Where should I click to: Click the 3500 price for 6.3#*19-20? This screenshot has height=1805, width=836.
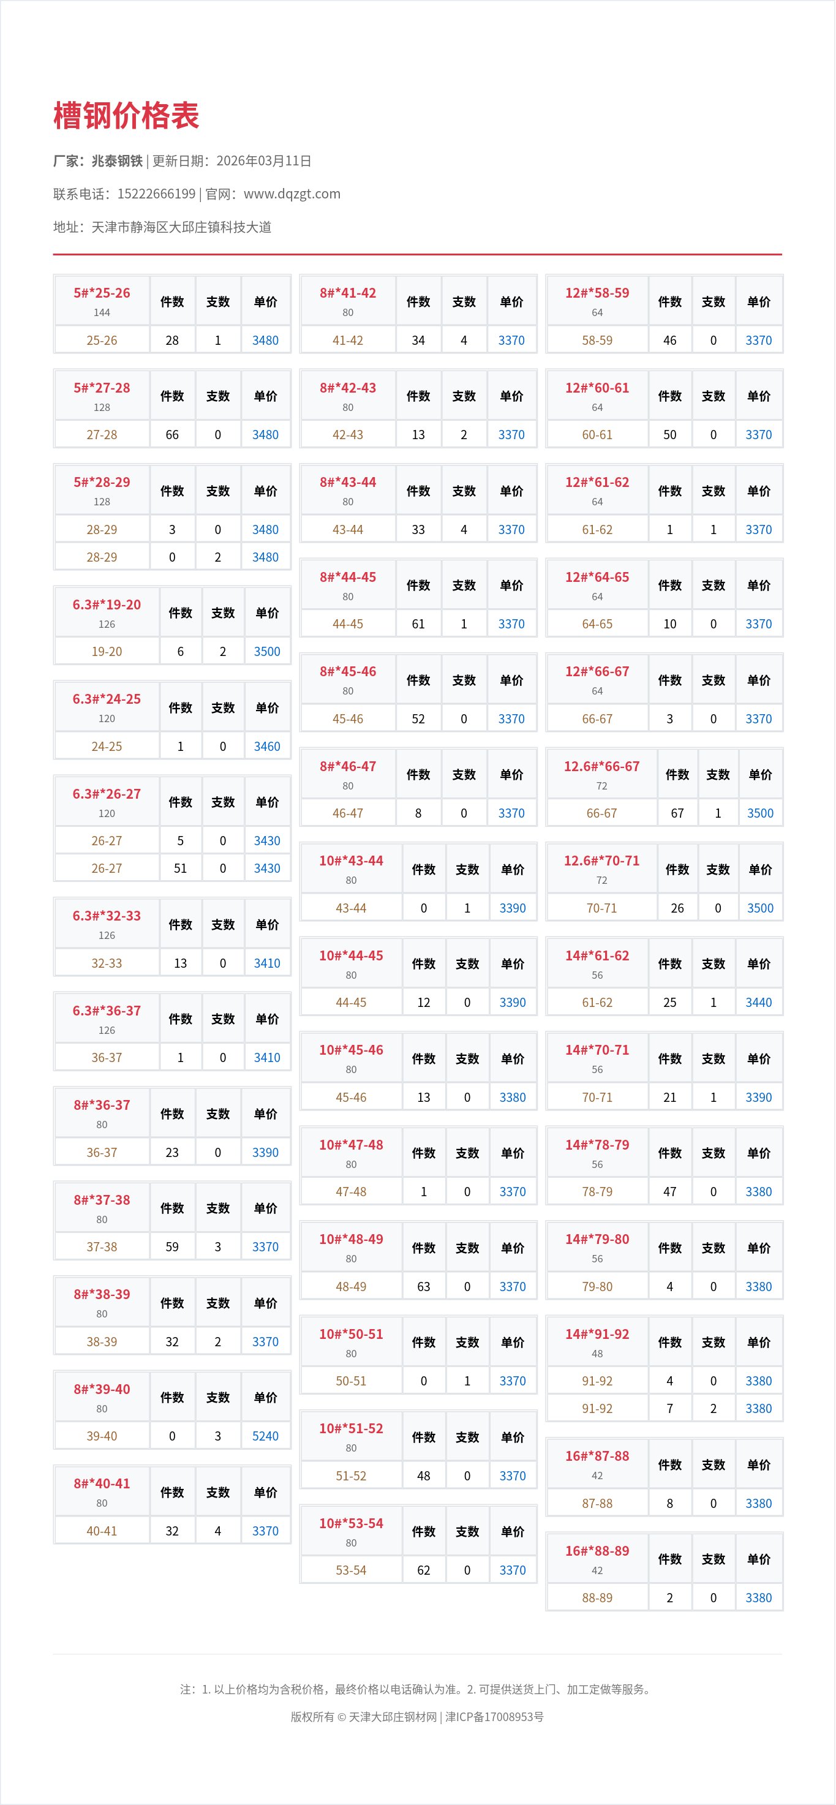click(x=267, y=652)
